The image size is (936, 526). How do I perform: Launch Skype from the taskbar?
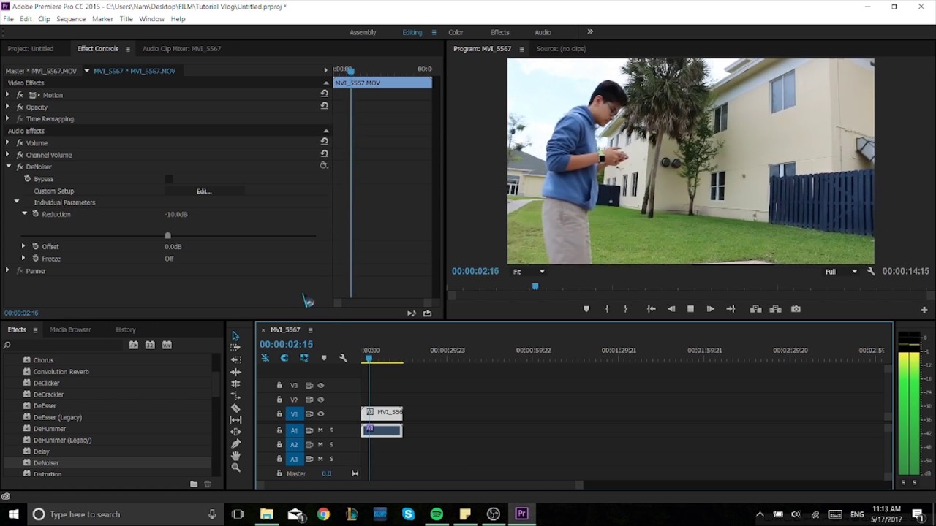408,514
